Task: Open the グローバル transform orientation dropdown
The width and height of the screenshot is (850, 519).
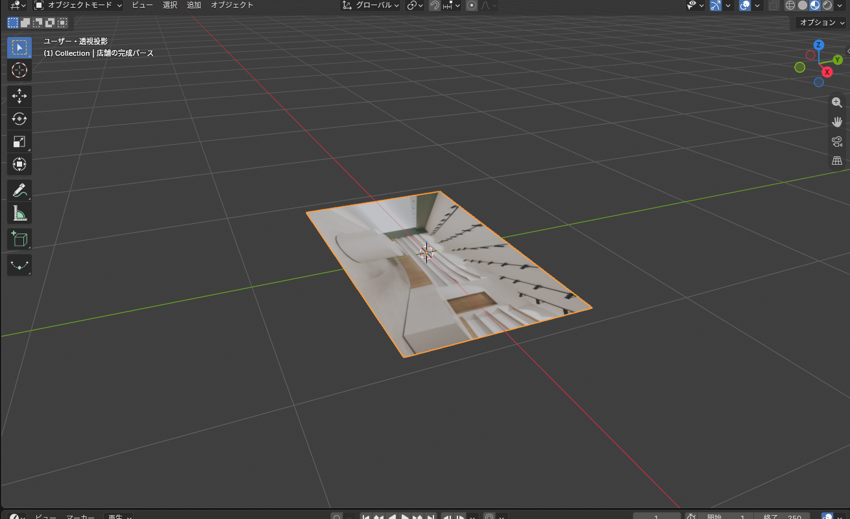Action: click(x=370, y=5)
